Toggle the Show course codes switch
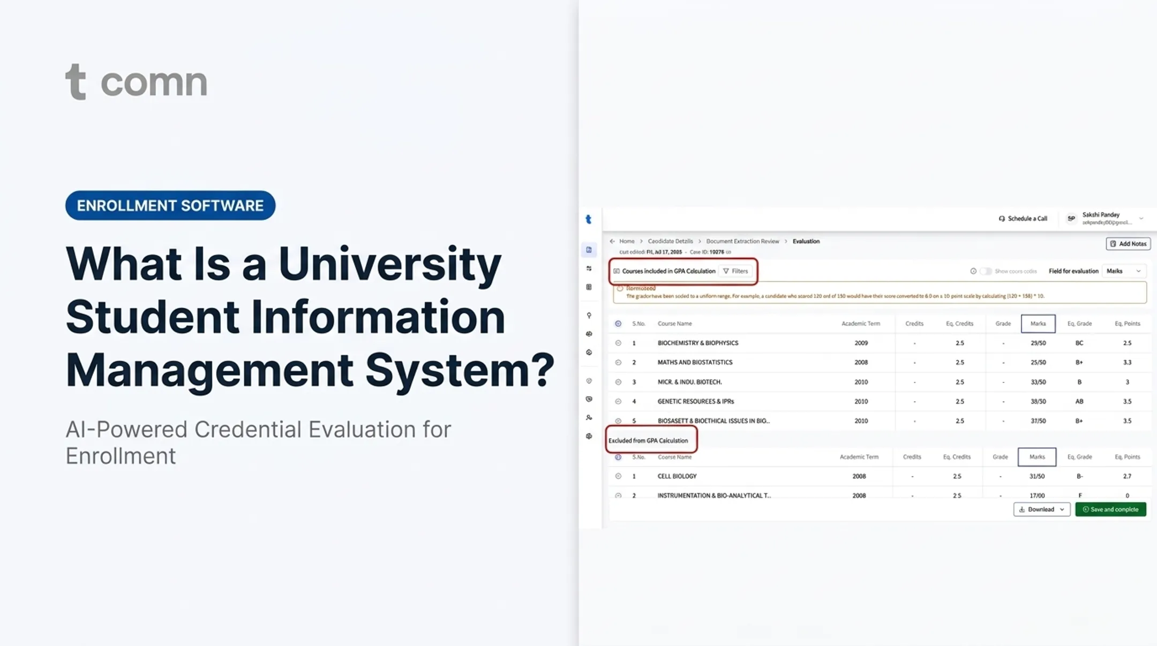1157x646 pixels. pyautogui.click(x=985, y=271)
